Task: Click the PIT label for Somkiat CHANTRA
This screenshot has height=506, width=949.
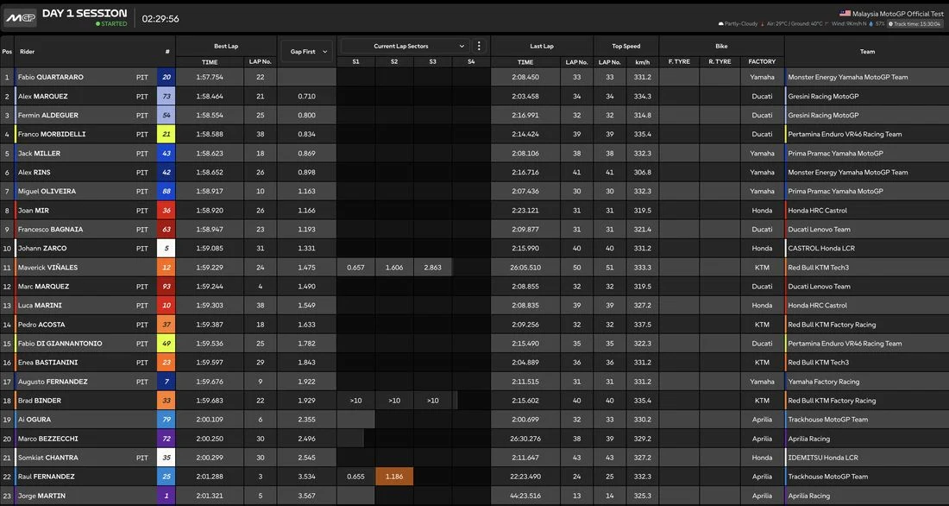Action: coord(141,458)
